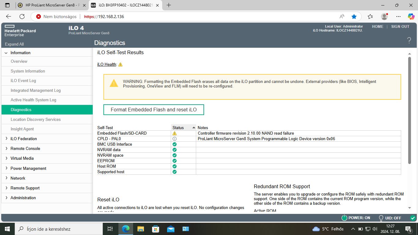The width and height of the screenshot is (418, 235).
Task: Click the Supported host green check icon
Action: pos(174,172)
